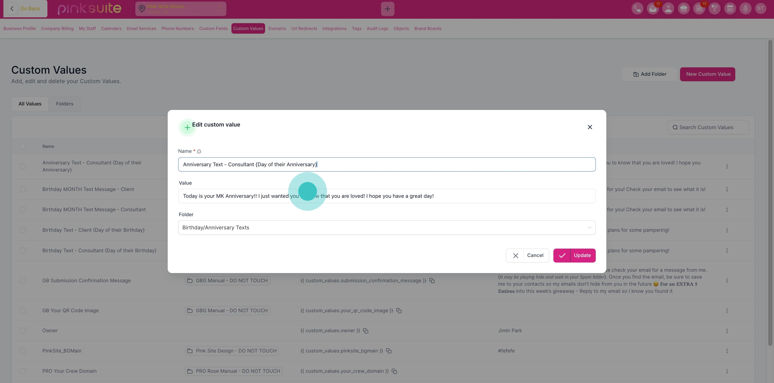Viewport: 774px width, 383px height.
Task: Open the Custom Fields settings menu item
Action: coord(213,28)
